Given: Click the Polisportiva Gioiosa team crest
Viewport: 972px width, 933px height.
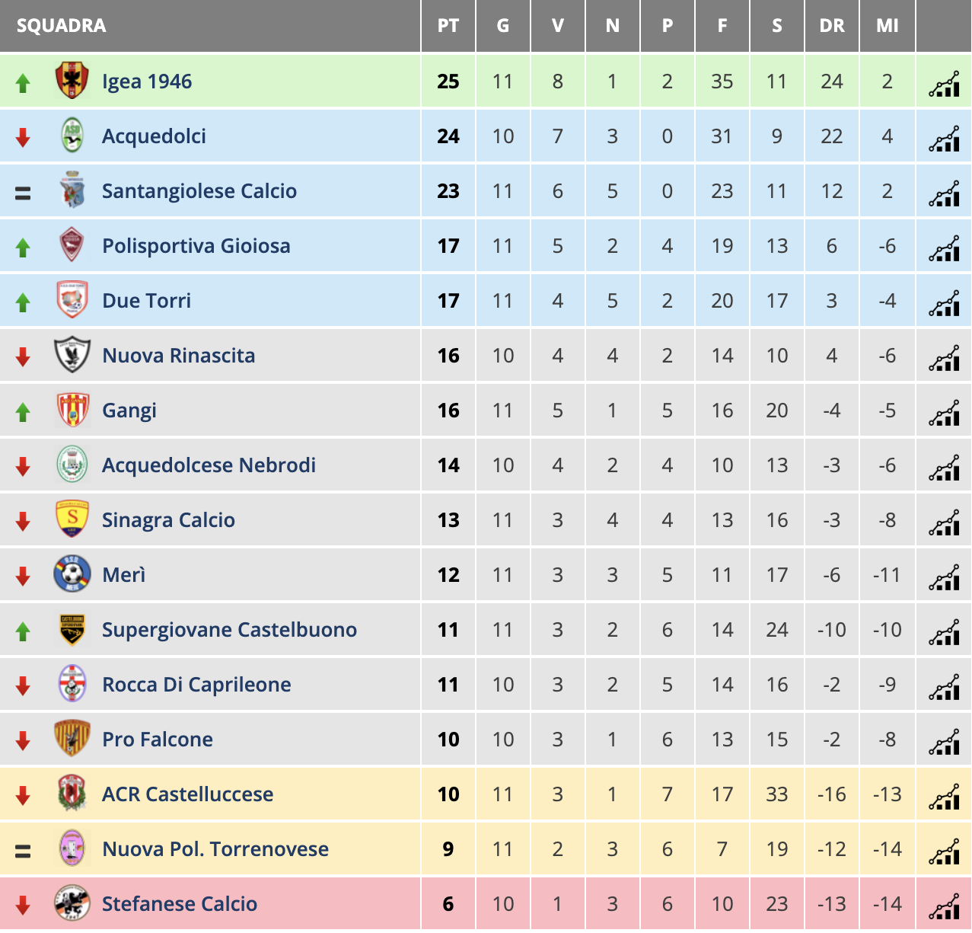Looking at the screenshot, I should tap(72, 245).
